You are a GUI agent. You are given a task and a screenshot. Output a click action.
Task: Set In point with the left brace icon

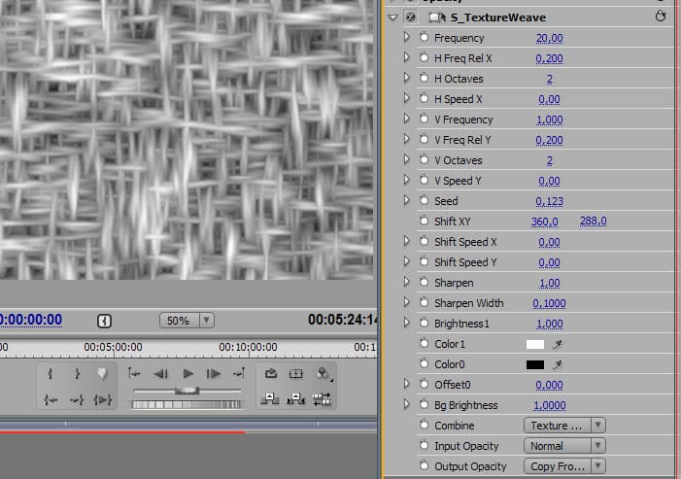point(51,373)
